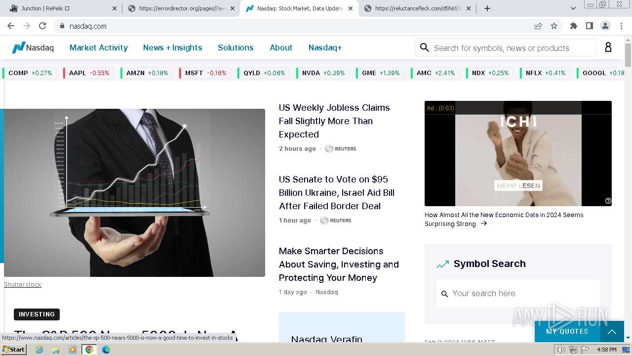Viewport: 632px width, 356px height.
Task: Select the QYLD ticker
Action: coord(264,73)
